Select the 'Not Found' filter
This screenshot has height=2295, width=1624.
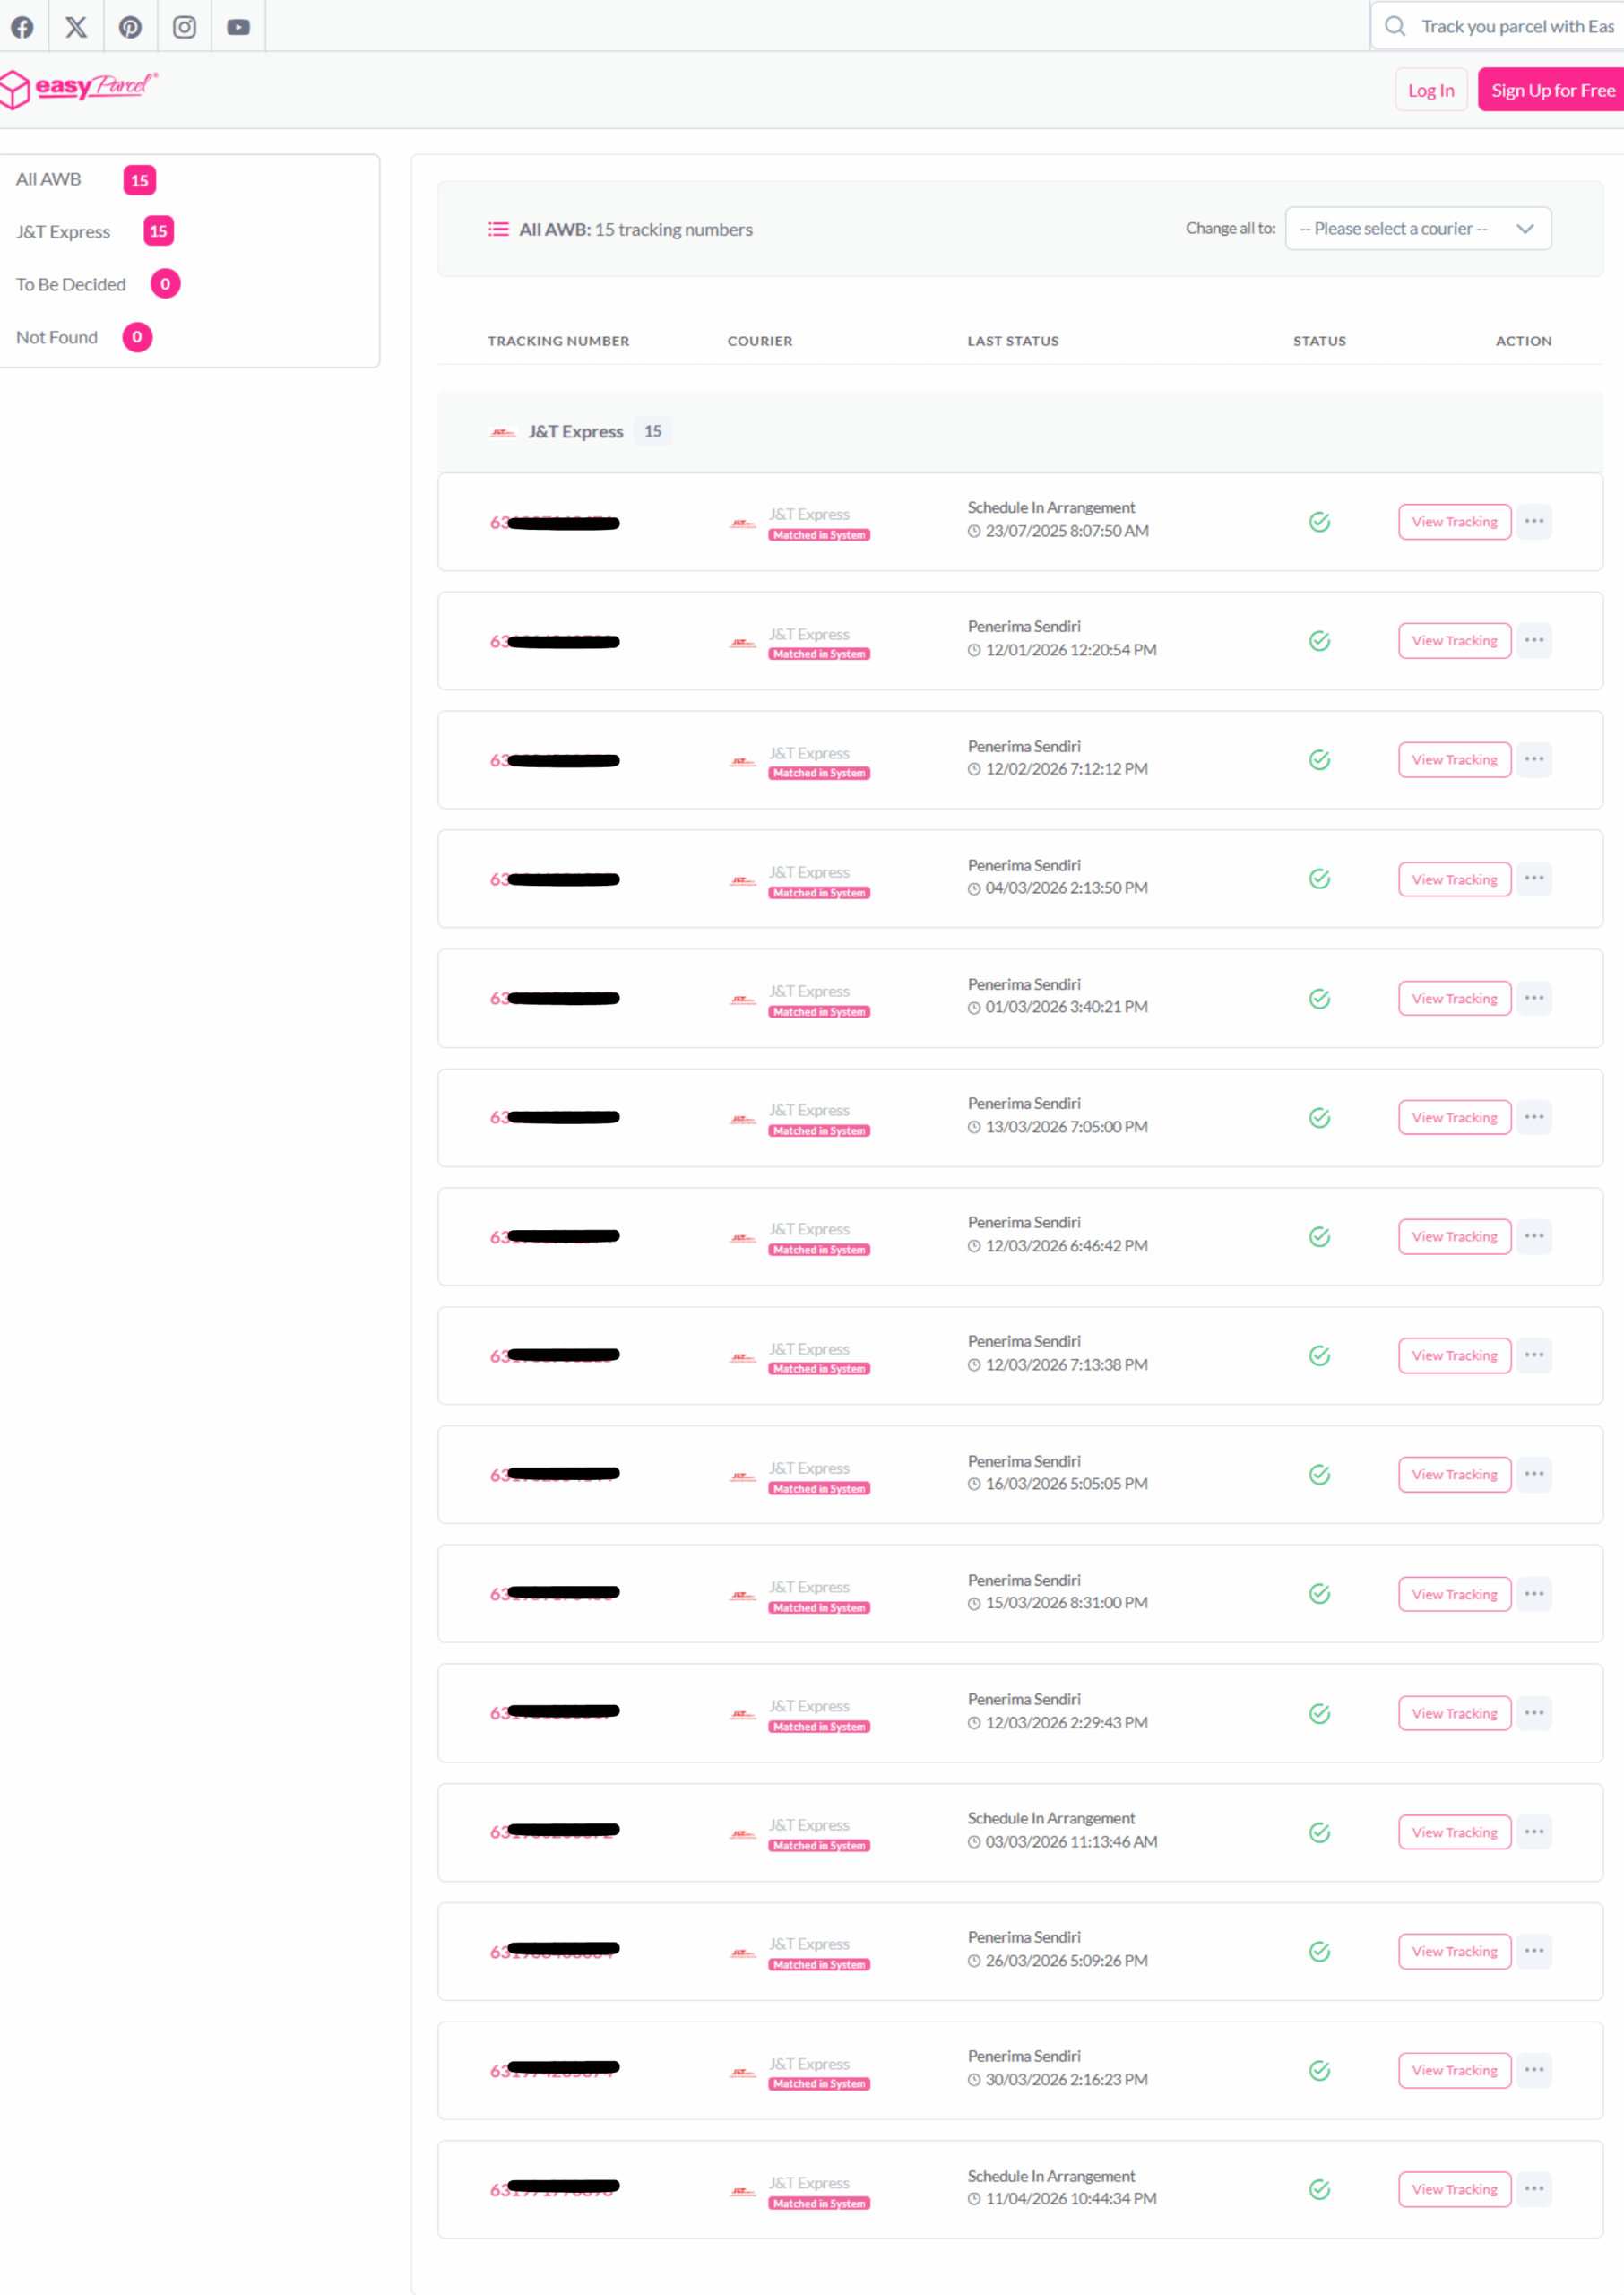coord(57,337)
